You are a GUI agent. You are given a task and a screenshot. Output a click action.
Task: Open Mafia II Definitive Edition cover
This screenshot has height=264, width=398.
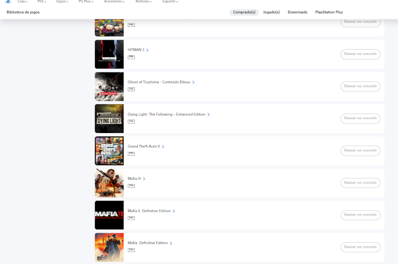109,215
